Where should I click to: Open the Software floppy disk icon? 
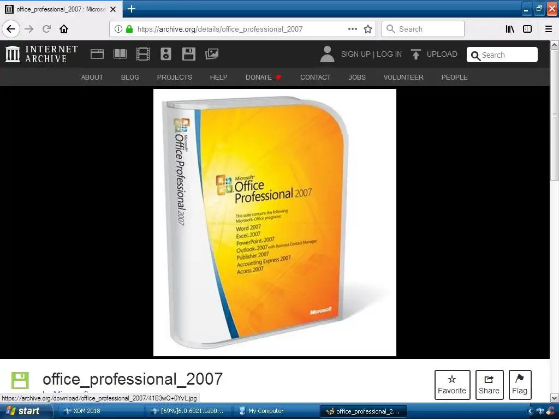tap(188, 54)
